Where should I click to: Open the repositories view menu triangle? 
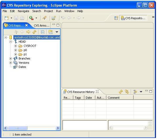[x=57, y=32]
